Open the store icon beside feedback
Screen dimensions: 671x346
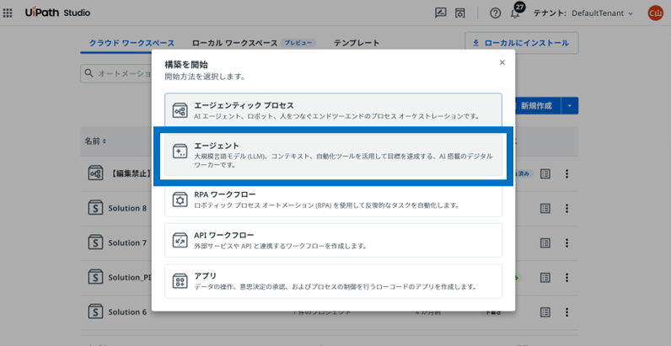click(460, 13)
